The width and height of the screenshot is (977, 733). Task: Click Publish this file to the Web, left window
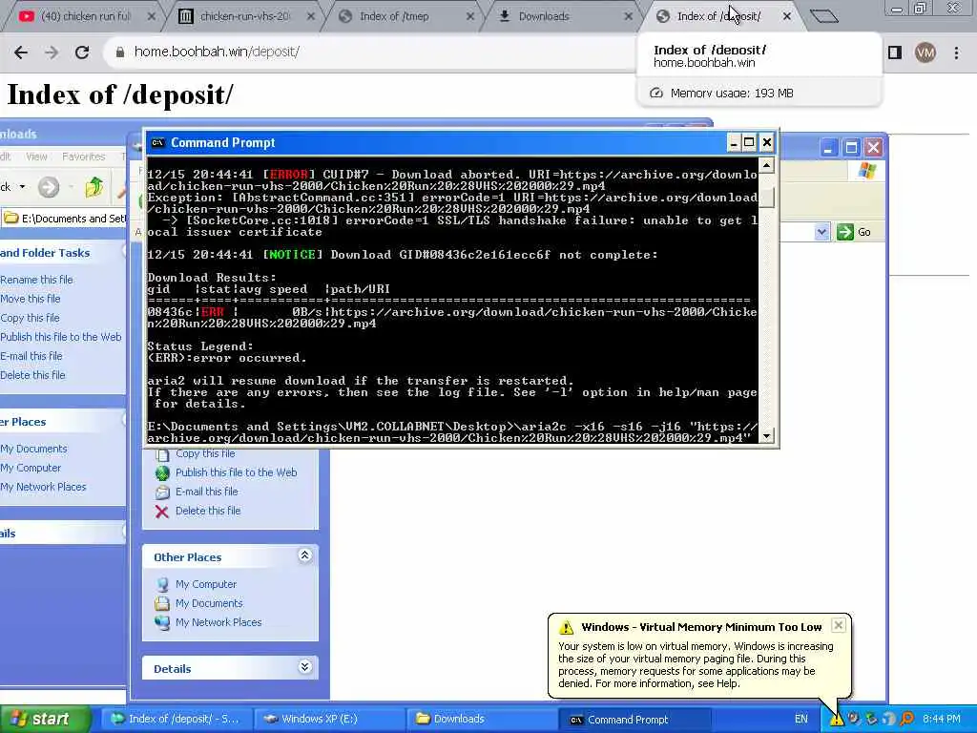tap(60, 337)
